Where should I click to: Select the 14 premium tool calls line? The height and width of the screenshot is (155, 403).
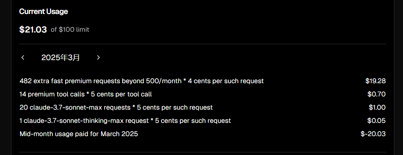86,94
